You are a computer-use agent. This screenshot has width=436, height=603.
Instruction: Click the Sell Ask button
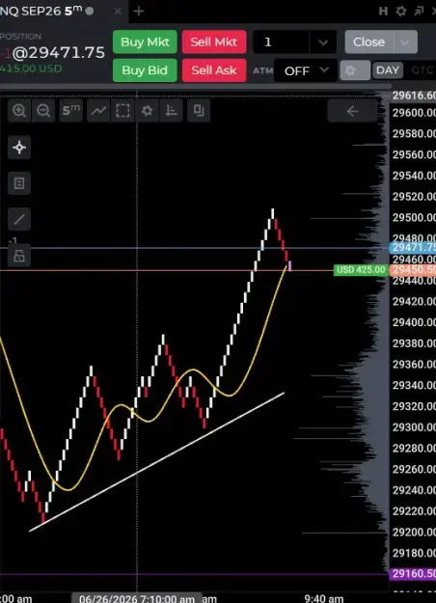click(214, 70)
